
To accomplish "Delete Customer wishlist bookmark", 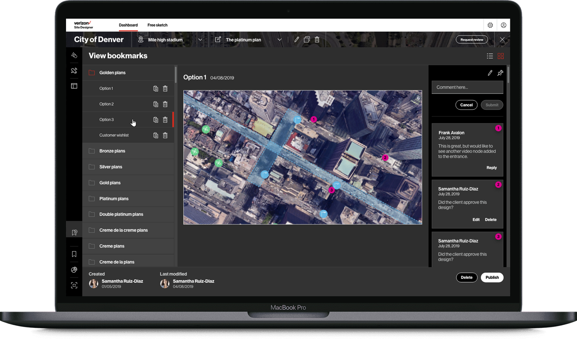I will click(x=165, y=135).
